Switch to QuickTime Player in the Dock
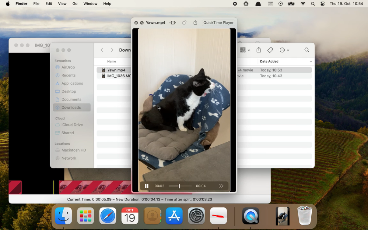The height and width of the screenshot is (230, 368). 251,216
